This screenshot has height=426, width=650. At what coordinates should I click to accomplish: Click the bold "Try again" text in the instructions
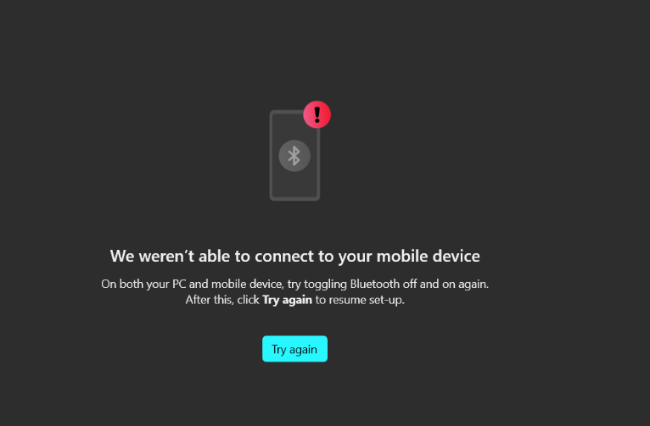coord(287,300)
